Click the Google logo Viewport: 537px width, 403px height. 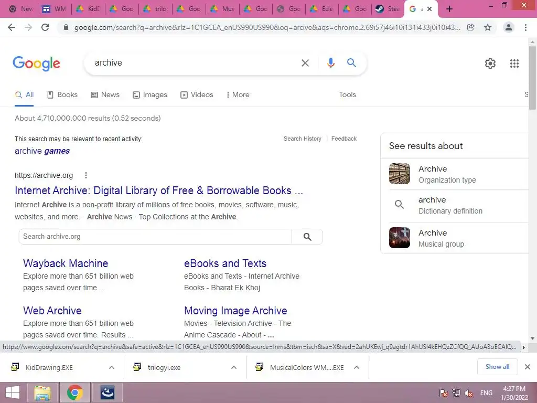pos(36,63)
